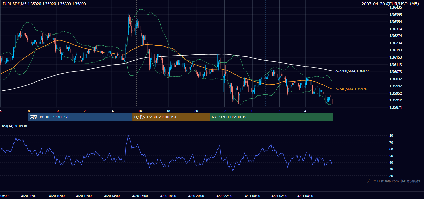Viewport: 424px width, 199px height.
Task: Click price level 1.36234 on the axis
Action: (396, 43)
